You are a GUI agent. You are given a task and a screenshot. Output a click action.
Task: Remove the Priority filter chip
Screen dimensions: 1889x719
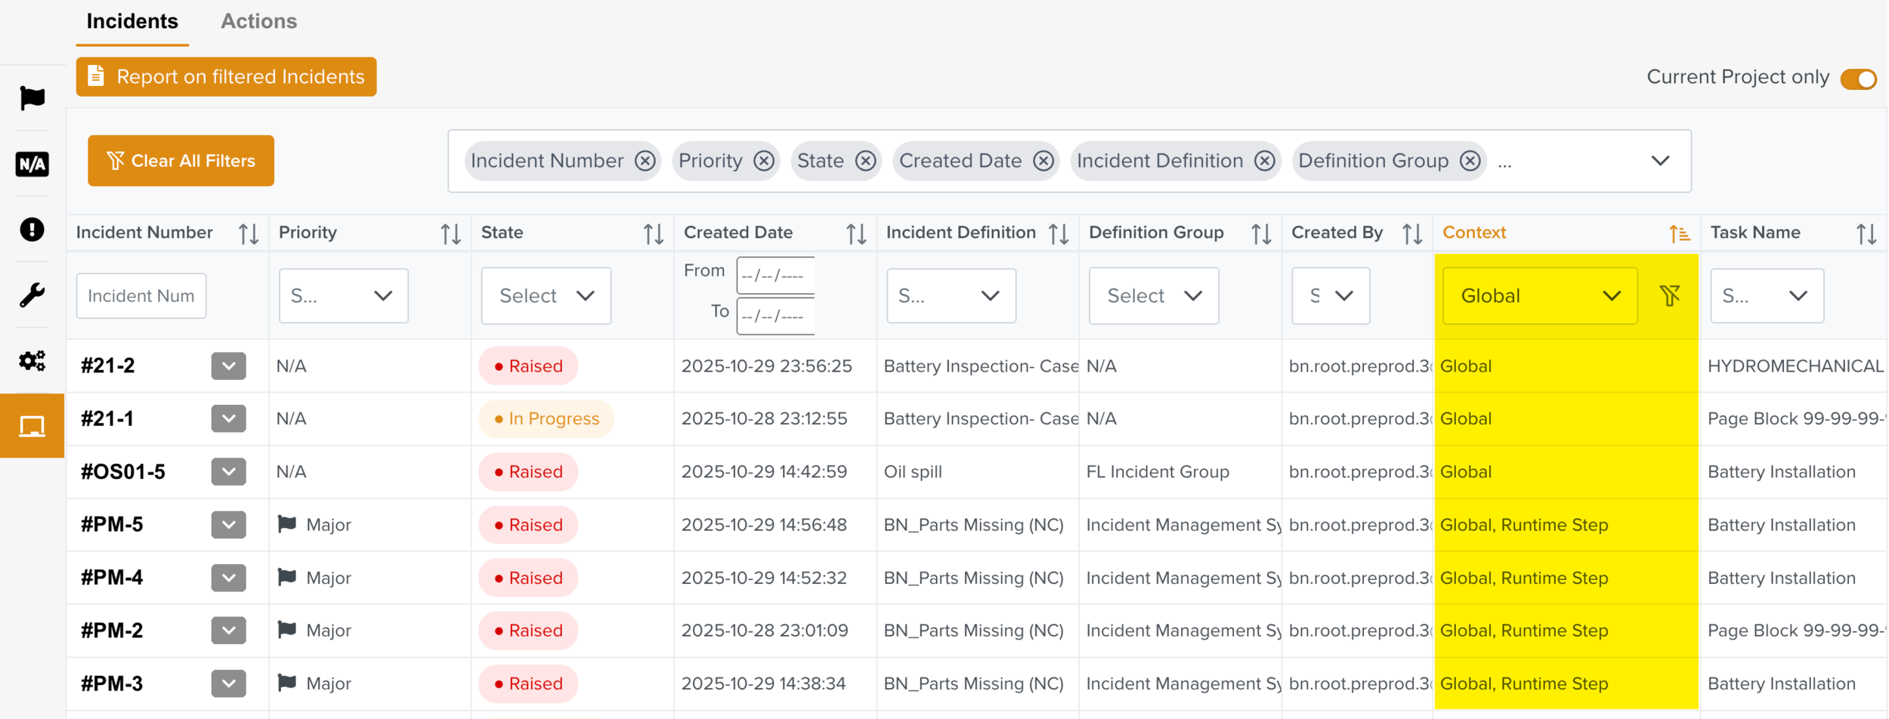coord(764,161)
